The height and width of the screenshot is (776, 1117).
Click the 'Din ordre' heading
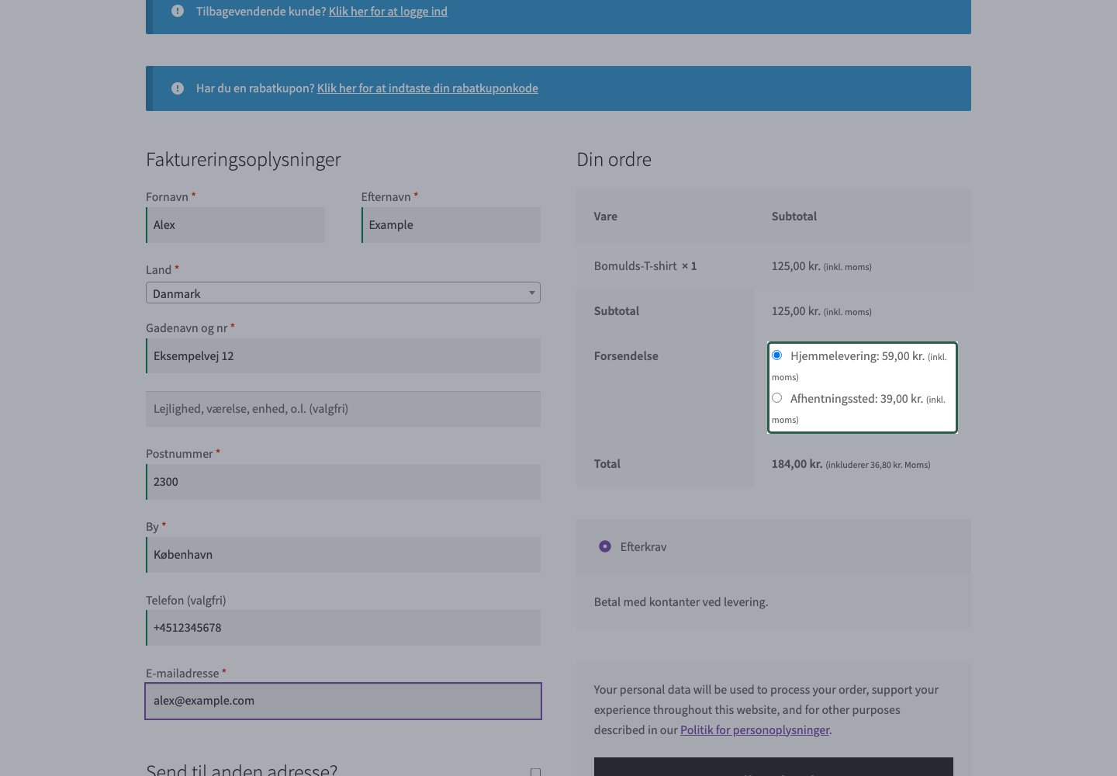614,160
